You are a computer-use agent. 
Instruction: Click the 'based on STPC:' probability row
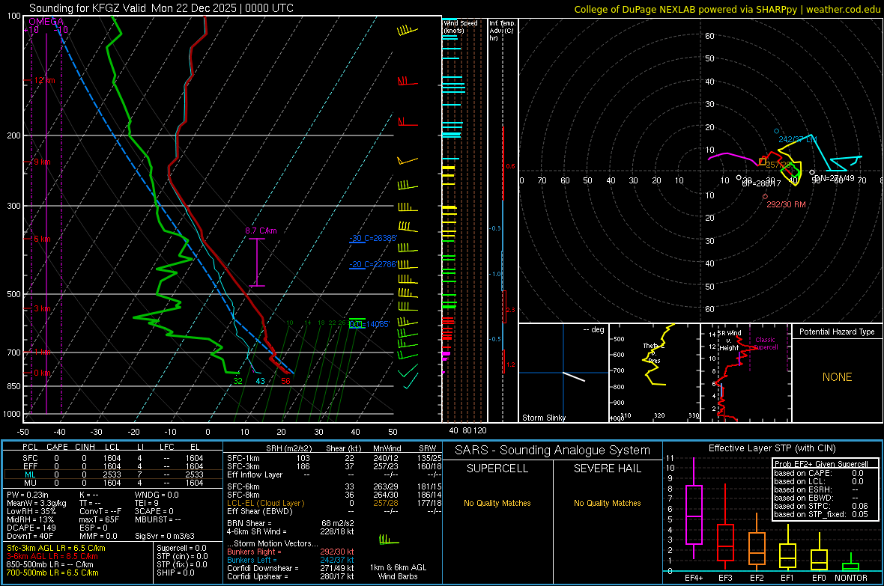821,506
